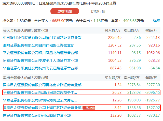Click the 卖出金额最大的前5名营业部 header
Screen dimensions: 163x121
[x=25, y=78]
